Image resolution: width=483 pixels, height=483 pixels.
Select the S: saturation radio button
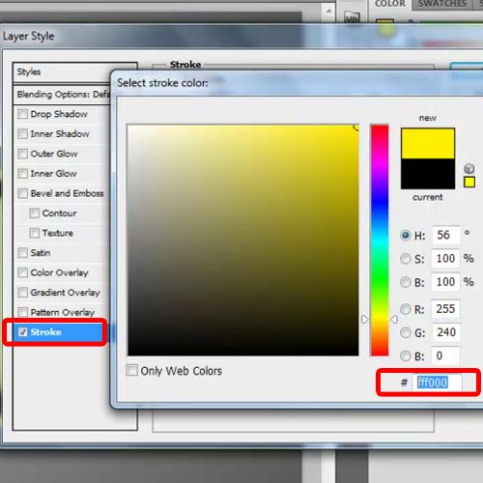406,259
